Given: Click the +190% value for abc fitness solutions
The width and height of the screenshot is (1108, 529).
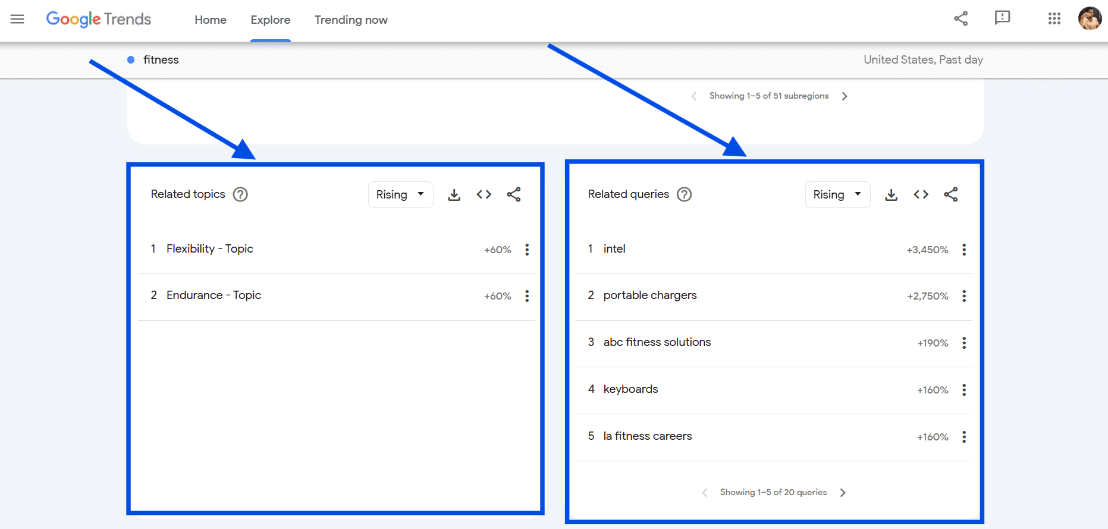Looking at the screenshot, I should click(933, 343).
